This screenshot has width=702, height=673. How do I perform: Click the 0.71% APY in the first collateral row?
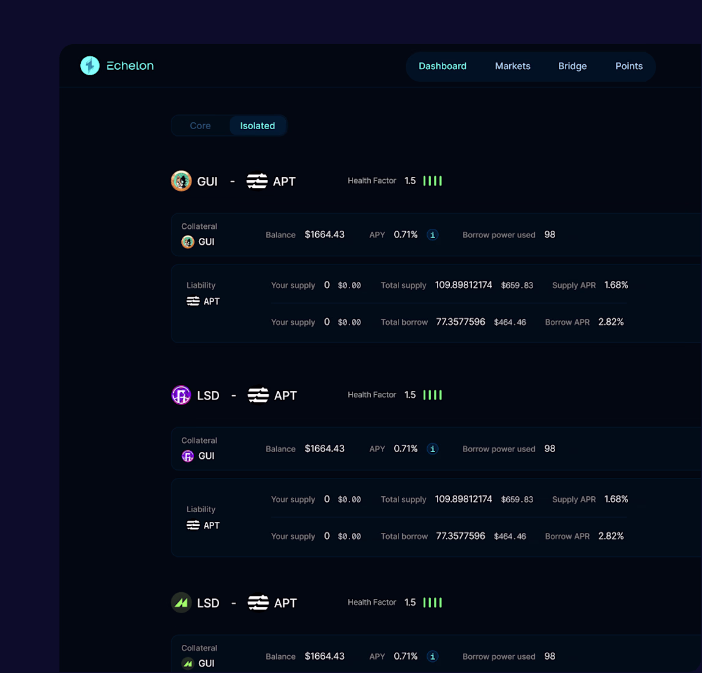(x=406, y=234)
